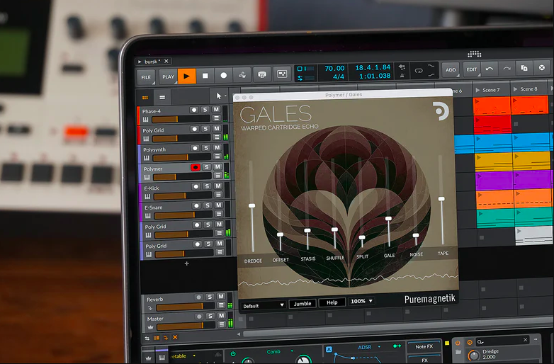Switch to the bursk project tab
The height and width of the screenshot is (364, 554).
click(x=152, y=62)
